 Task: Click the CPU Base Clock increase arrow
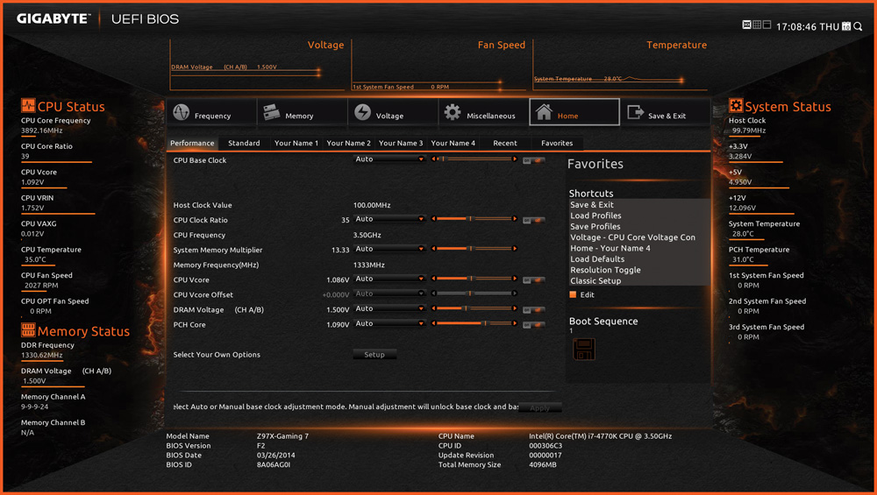click(x=515, y=159)
